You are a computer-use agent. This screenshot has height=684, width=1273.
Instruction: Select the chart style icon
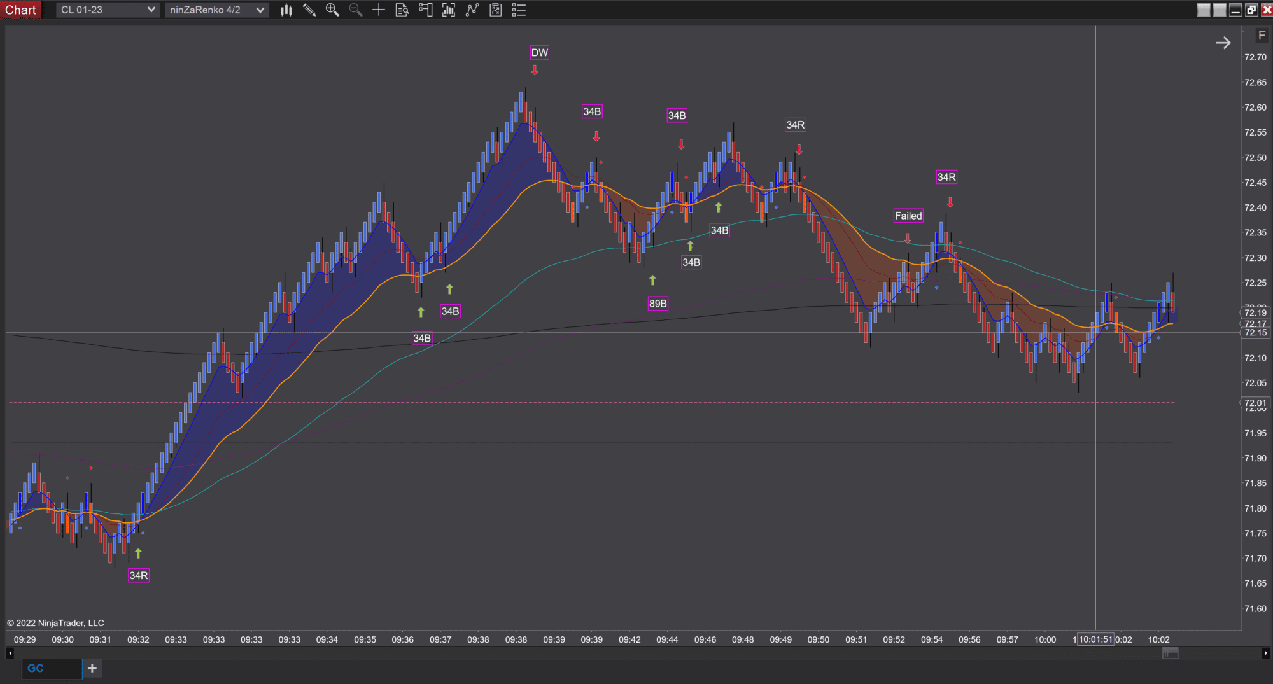(286, 10)
